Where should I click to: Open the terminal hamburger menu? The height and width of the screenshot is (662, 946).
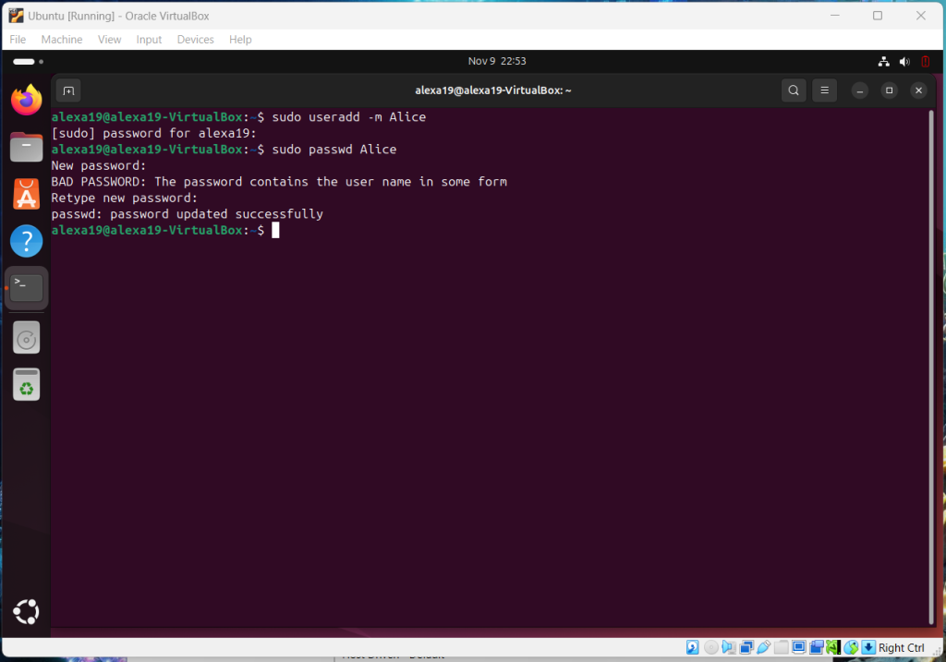(824, 90)
